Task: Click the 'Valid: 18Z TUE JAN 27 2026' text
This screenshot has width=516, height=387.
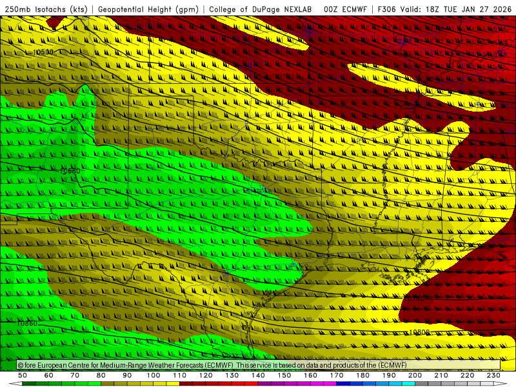Action: pyautogui.click(x=456, y=9)
